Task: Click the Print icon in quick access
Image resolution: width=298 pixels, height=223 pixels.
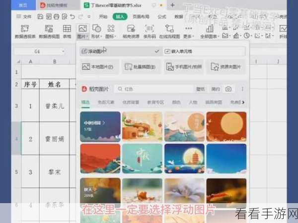Action: tap(57, 17)
